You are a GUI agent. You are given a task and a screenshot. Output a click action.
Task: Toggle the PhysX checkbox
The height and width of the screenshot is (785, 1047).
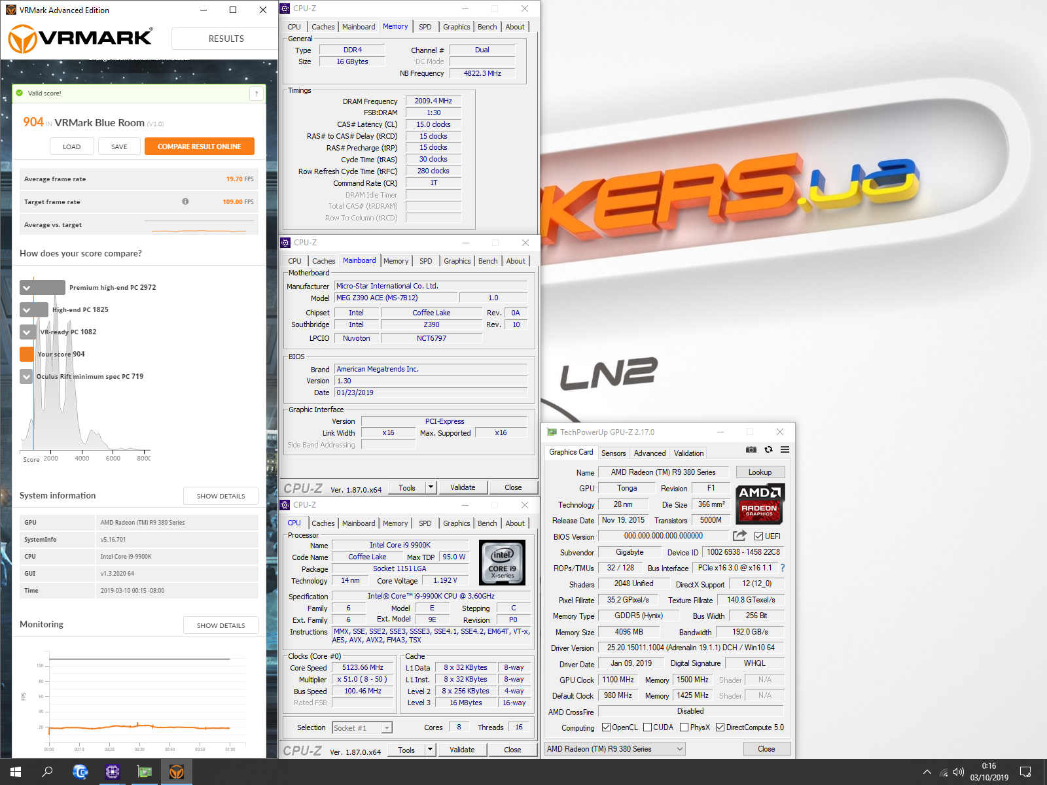pyautogui.click(x=684, y=727)
